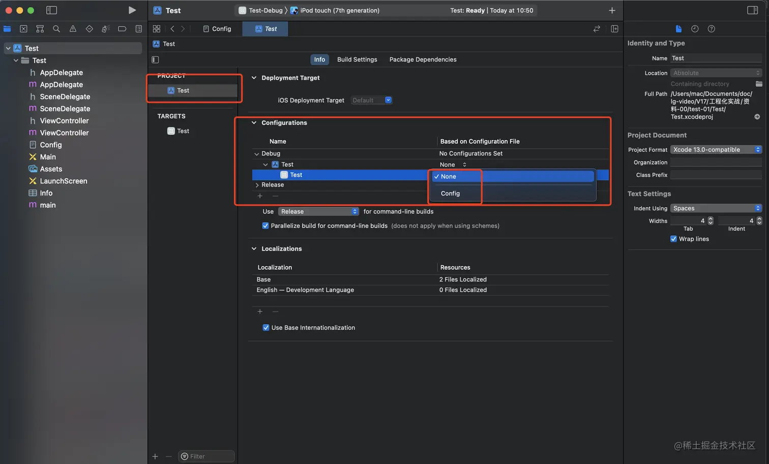Select Config in the configuration file popup
Screen dimensions: 769x464
pos(513,194)
